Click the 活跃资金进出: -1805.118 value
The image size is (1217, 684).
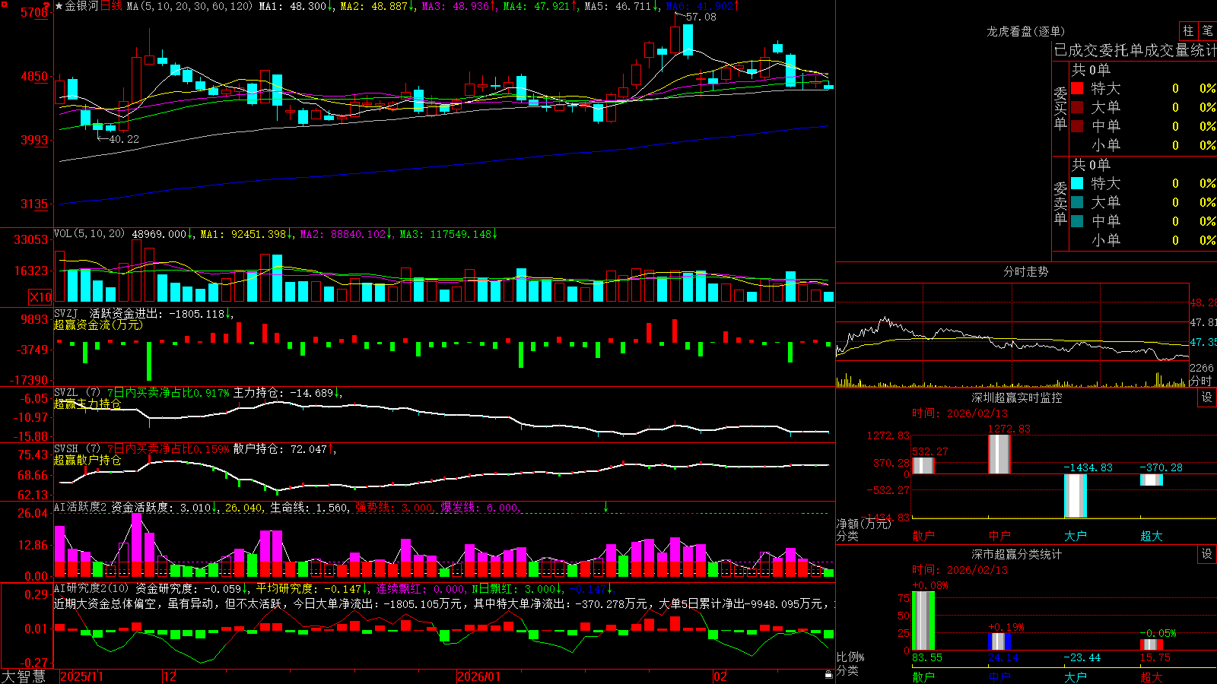tap(157, 313)
